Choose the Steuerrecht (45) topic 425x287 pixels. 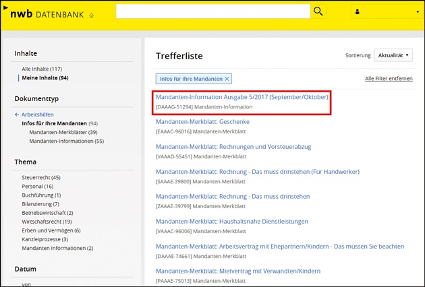pyautogui.click(x=41, y=177)
